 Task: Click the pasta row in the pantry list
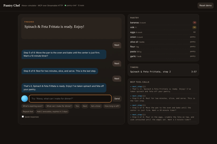pyautogui.click(x=163, y=51)
